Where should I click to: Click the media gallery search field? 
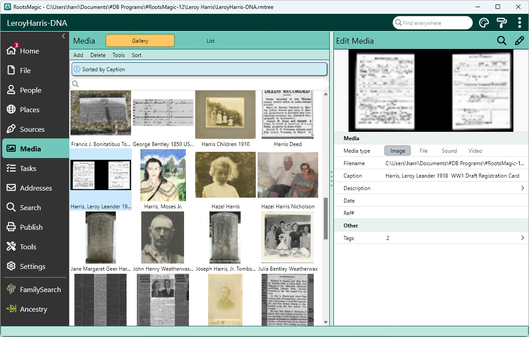(199, 84)
